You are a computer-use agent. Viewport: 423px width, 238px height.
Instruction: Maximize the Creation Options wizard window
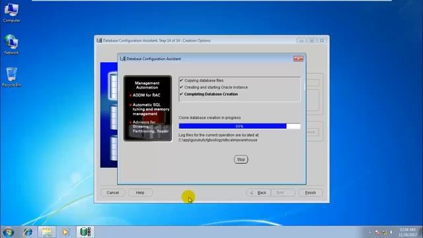tap(311, 40)
